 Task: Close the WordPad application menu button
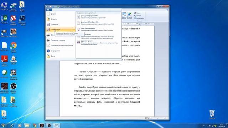click(49, 10)
